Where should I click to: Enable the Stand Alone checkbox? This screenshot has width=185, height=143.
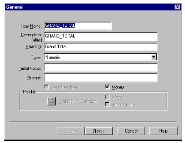point(107,104)
